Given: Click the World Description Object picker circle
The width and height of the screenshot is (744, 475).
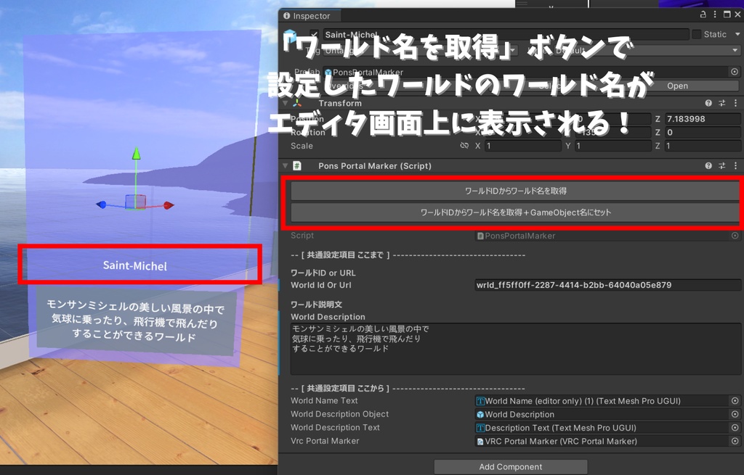Looking at the screenshot, I should [735, 414].
